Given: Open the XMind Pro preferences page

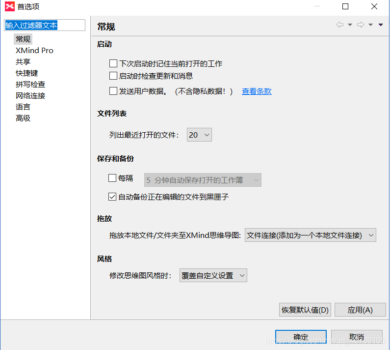Looking at the screenshot, I should (34, 50).
